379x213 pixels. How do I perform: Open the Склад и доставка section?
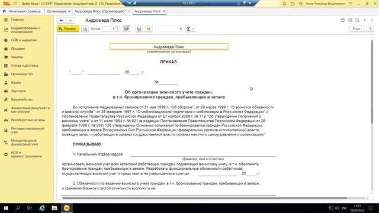tap(24, 66)
